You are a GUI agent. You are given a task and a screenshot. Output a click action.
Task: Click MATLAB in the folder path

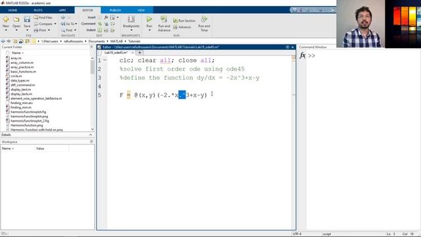pos(116,41)
